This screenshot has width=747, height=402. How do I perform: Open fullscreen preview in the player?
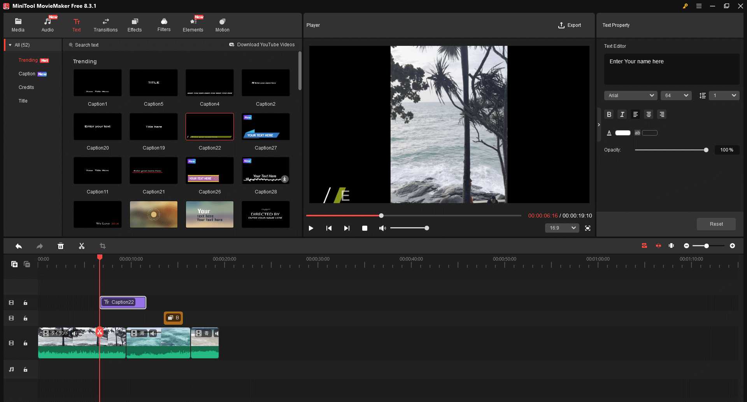click(x=587, y=228)
